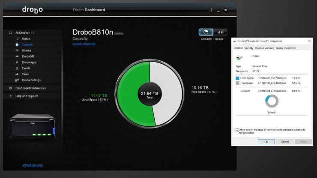Click the Properties window title icon

point(235,41)
